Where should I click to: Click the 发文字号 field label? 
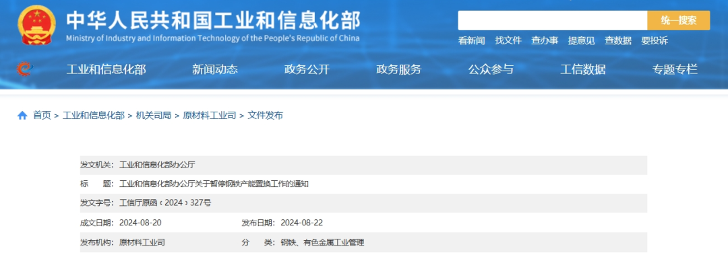pos(97,203)
